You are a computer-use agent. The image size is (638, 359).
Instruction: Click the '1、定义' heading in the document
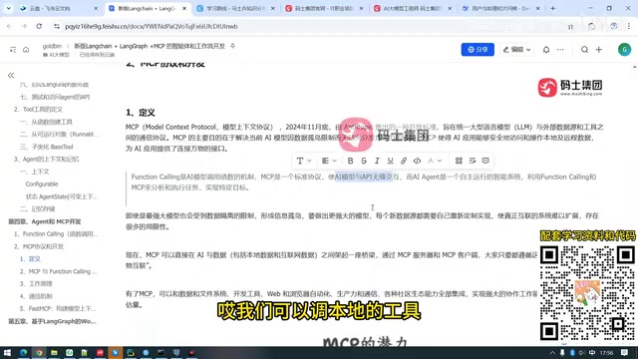coord(141,113)
